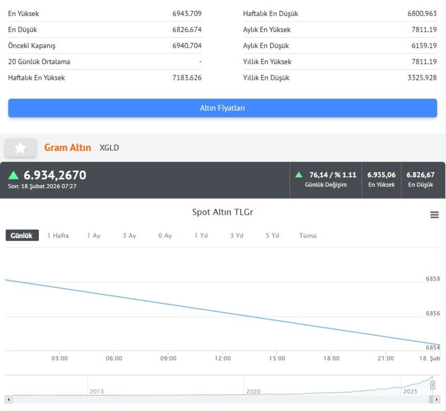Select the 6 Ay chart range
The image size is (446, 411).
tap(165, 236)
